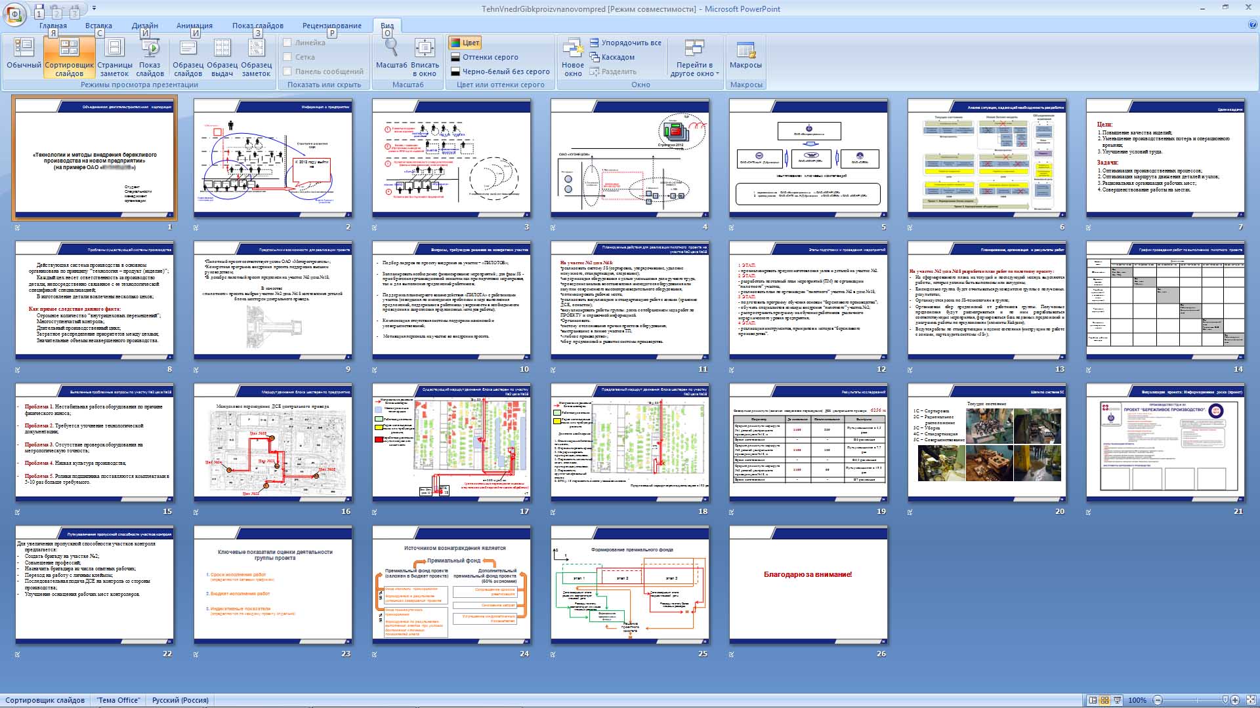Viewport: 1260px width, 708px height.
Task: Open Образец слайдов master view
Action: [x=188, y=55]
